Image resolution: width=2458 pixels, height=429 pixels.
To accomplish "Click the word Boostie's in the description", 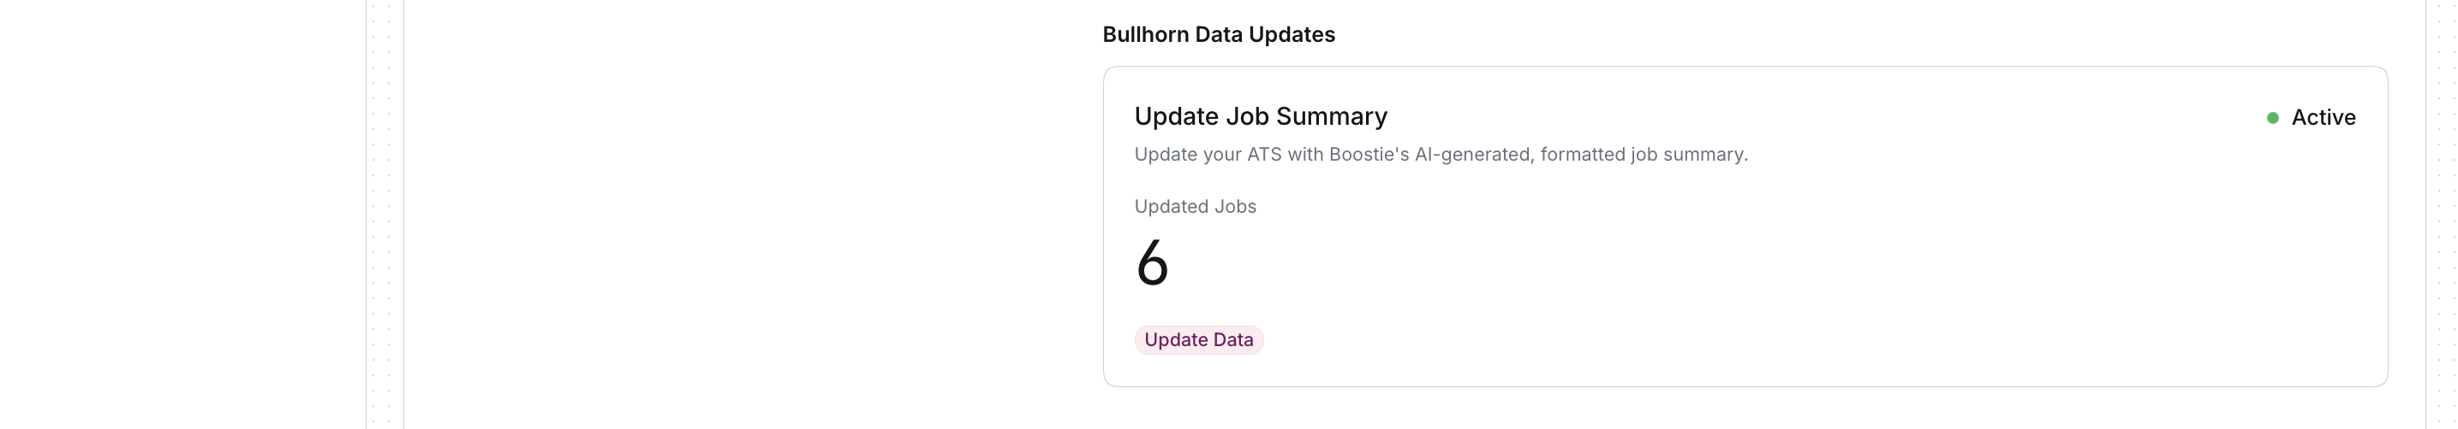I will click(x=1369, y=154).
